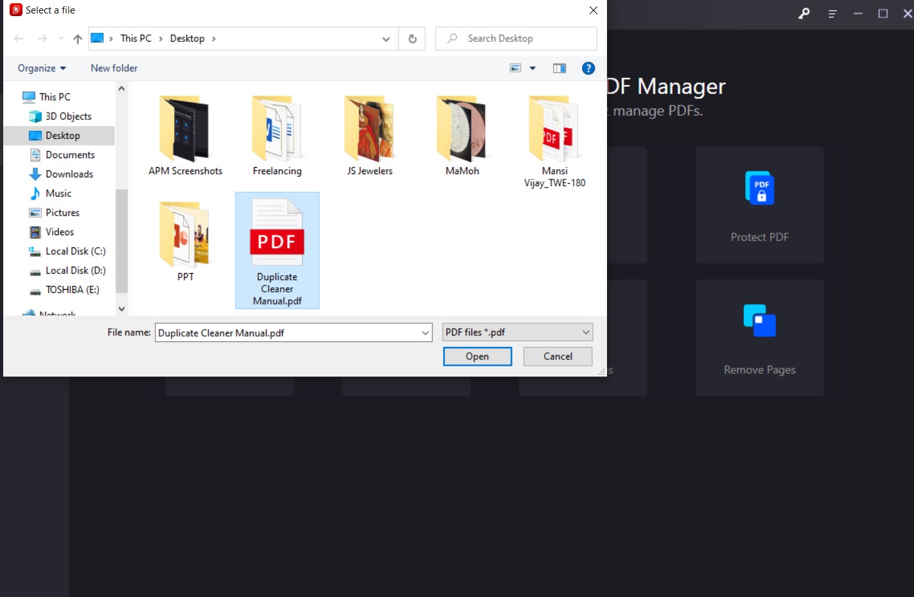The image size is (914, 597).
Task: Toggle the preview pane in the file dialog
Action: point(559,67)
